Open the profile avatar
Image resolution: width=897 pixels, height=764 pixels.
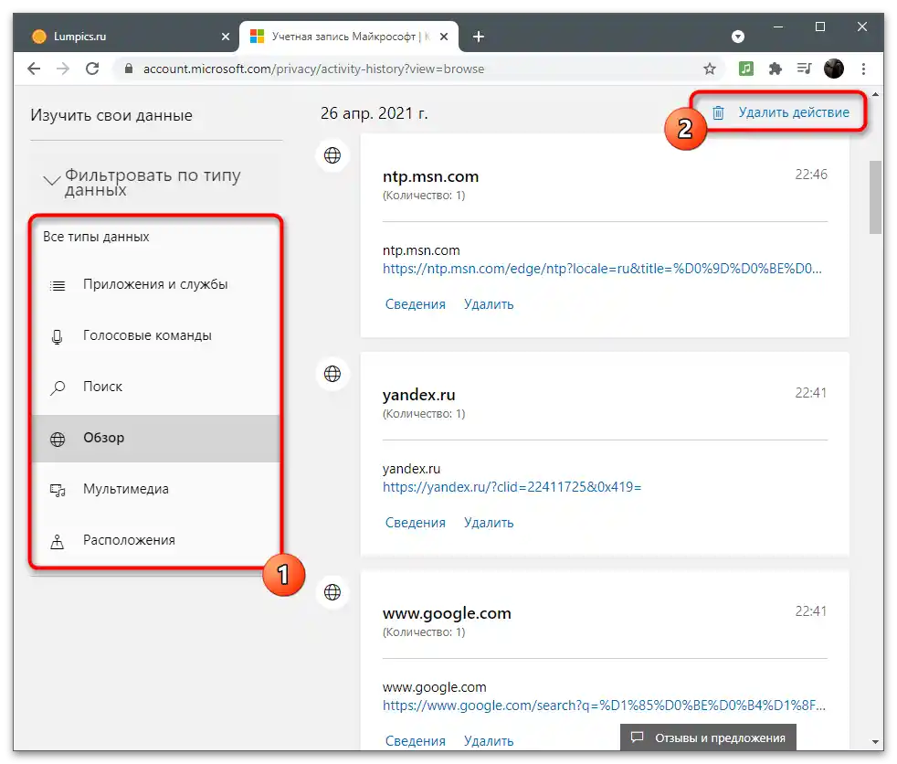[833, 69]
